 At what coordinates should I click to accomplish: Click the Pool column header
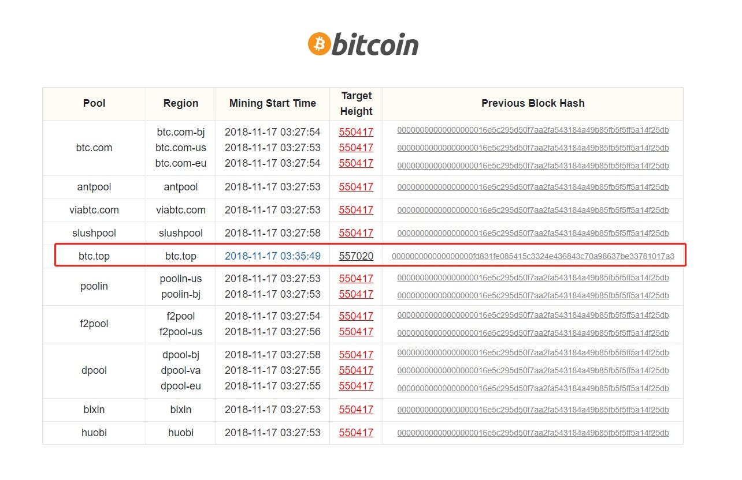(x=94, y=103)
